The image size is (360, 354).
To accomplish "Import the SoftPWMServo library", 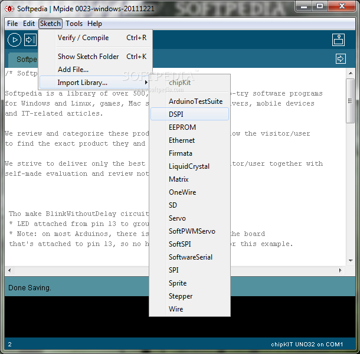I will click(189, 231).
